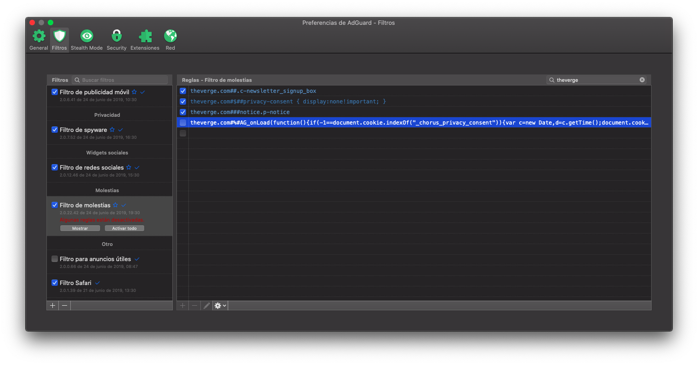Viewport: 698px width, 365px height.
Task: Click star icon beside Filtro de molestias
Action: pos(115,205)
